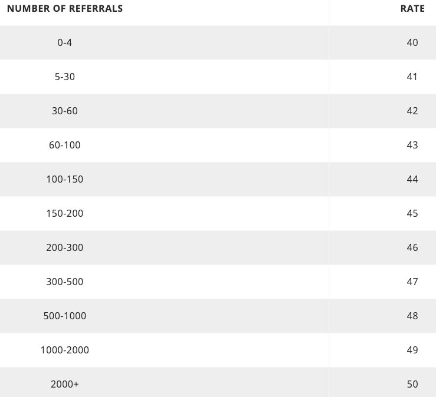Click the NUMBER OF REFERRALS column header
The image size is (436, 397).
(65, 9)
